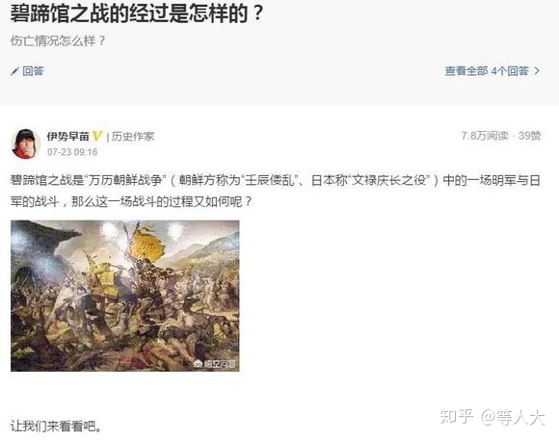Click the @等人大 watermark handle
This screenshot has height=441, width=559.
click(513, 417)
